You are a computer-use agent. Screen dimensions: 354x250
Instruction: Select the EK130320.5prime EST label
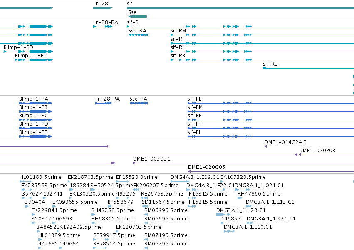92,194
